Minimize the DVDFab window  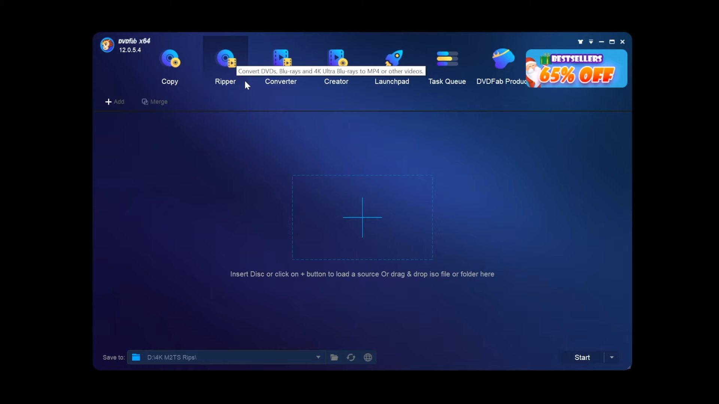click(x=601, y=42)
